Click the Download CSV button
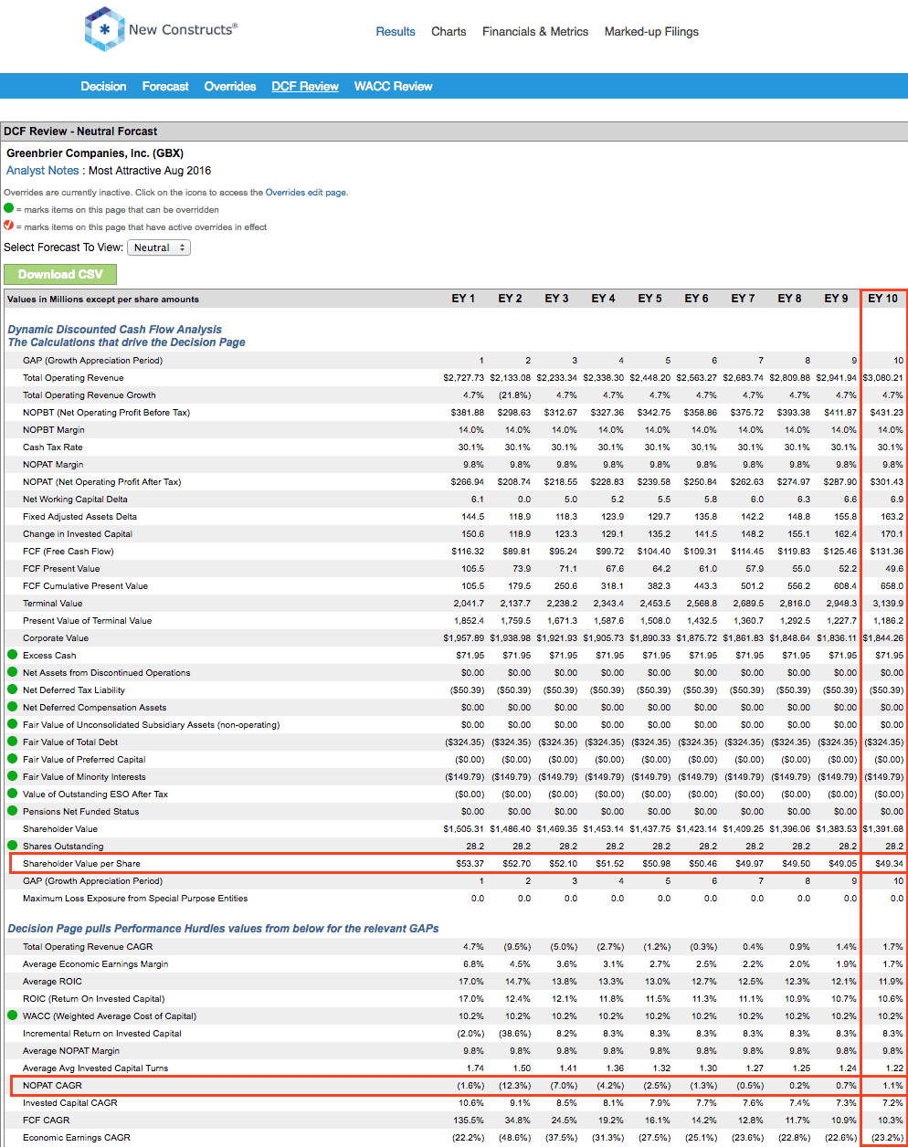 tap(60, 274)
